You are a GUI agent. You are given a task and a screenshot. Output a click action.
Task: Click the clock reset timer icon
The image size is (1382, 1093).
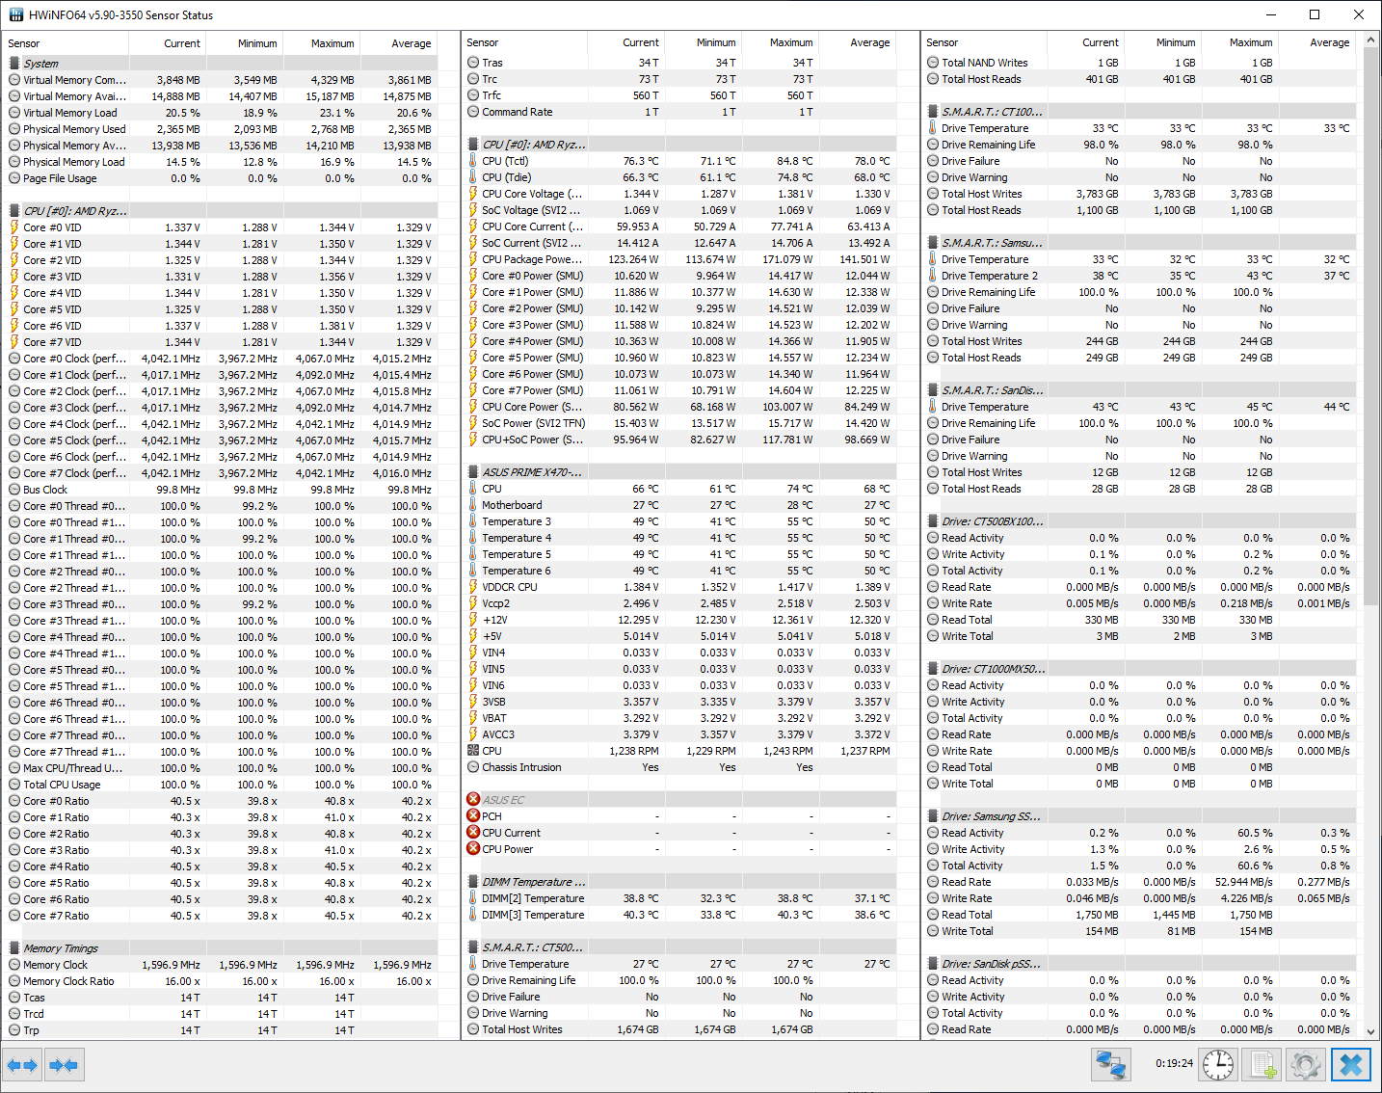coord(1218,1065)
